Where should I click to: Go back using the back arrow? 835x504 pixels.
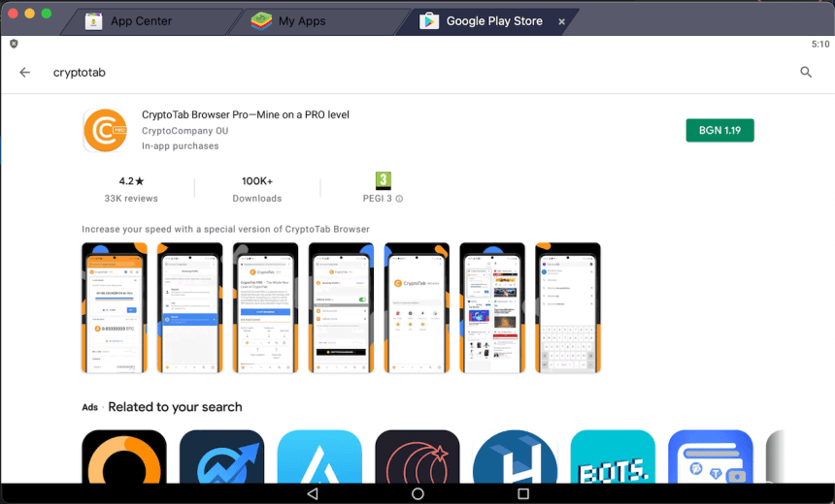pos(24,73)
